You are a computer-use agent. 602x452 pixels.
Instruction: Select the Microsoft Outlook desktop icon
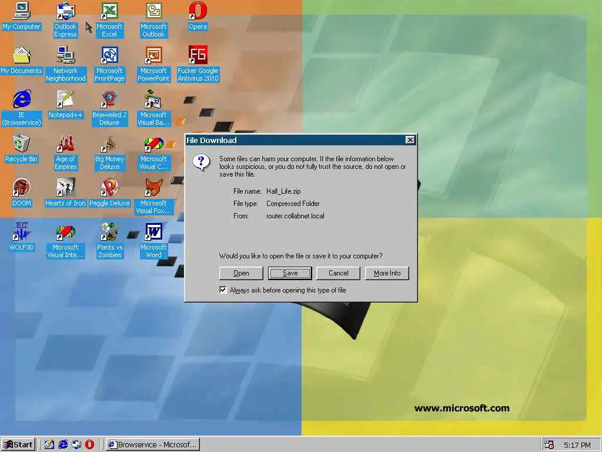point(153,19)
